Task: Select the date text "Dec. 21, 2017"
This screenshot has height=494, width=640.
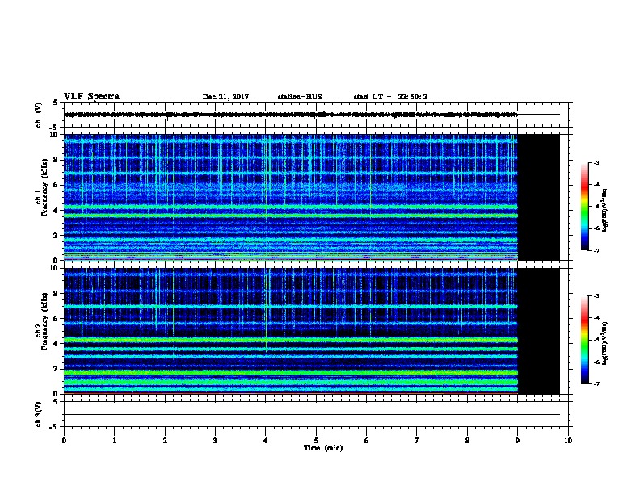Action: click(x=225, y=97)
